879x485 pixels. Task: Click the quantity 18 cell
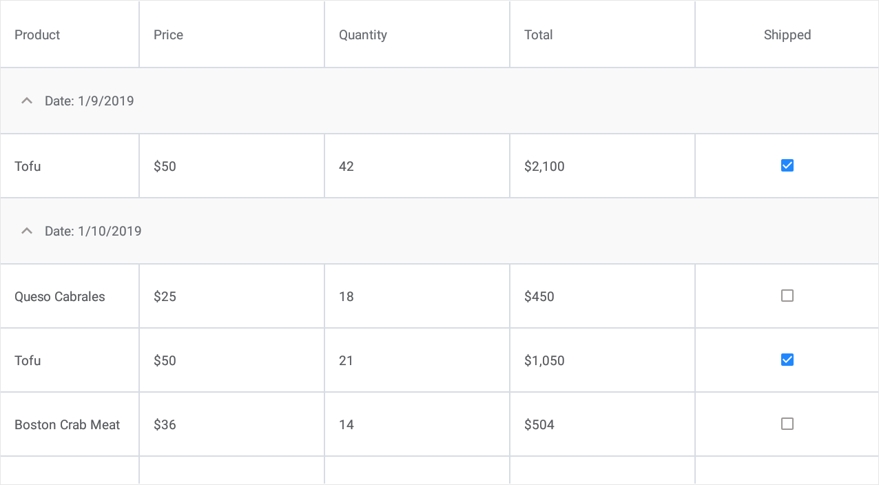[x=417, y=296]
